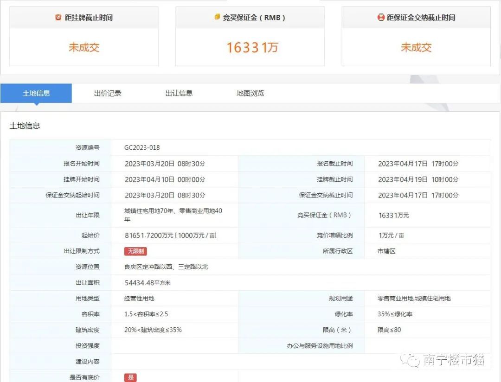Image resolution: width=501 pixels, height=382 pixels.
Task: Select plot ratio 1.5<容积率≤2.5
Action: tap(146, 314)
